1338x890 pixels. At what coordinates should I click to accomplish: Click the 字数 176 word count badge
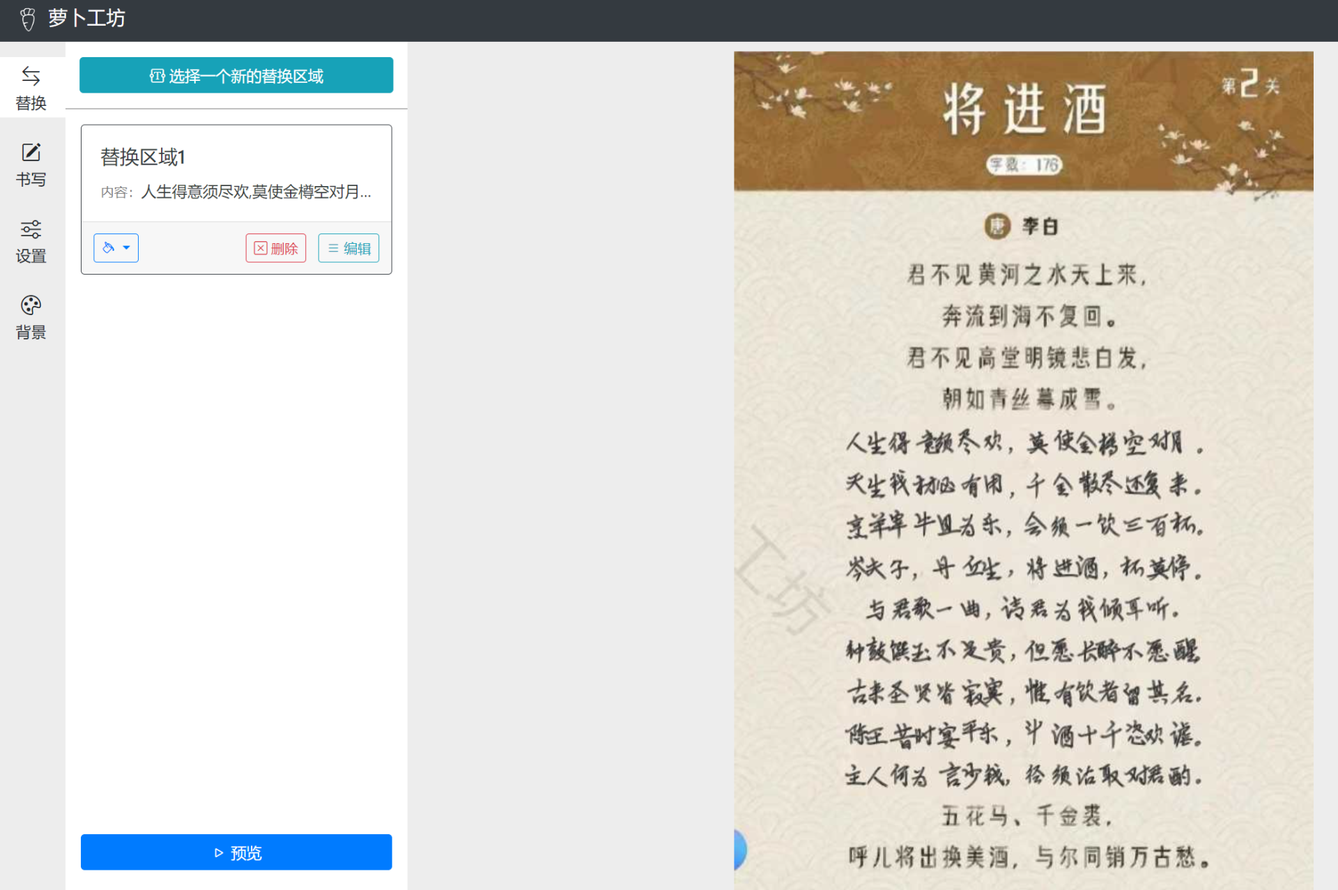click(1024, 165)
